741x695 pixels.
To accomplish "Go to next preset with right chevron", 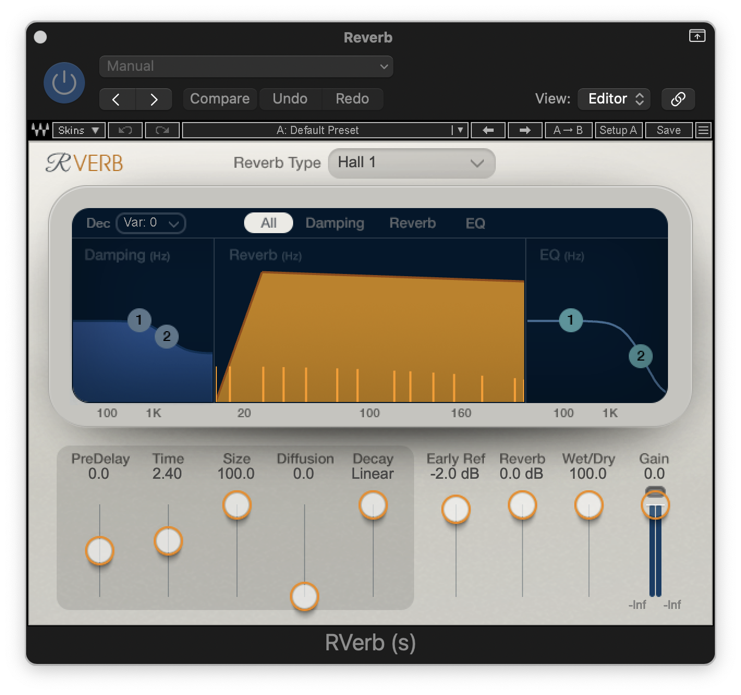I will click(x=154, y=99).
